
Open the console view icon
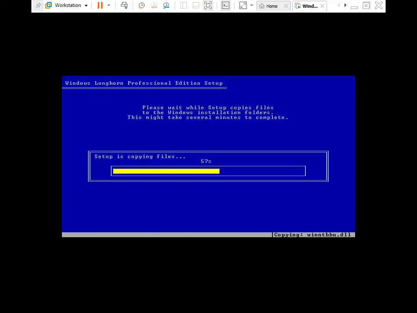226,5
